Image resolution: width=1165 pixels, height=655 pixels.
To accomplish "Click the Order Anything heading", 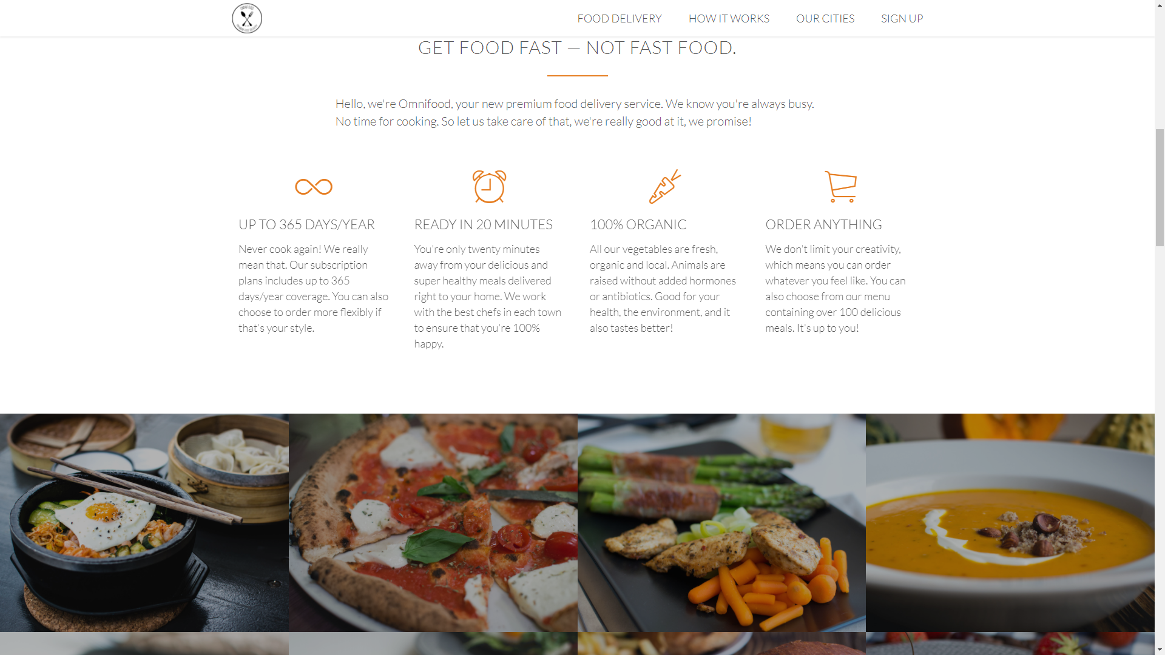I will click(823, 224).
